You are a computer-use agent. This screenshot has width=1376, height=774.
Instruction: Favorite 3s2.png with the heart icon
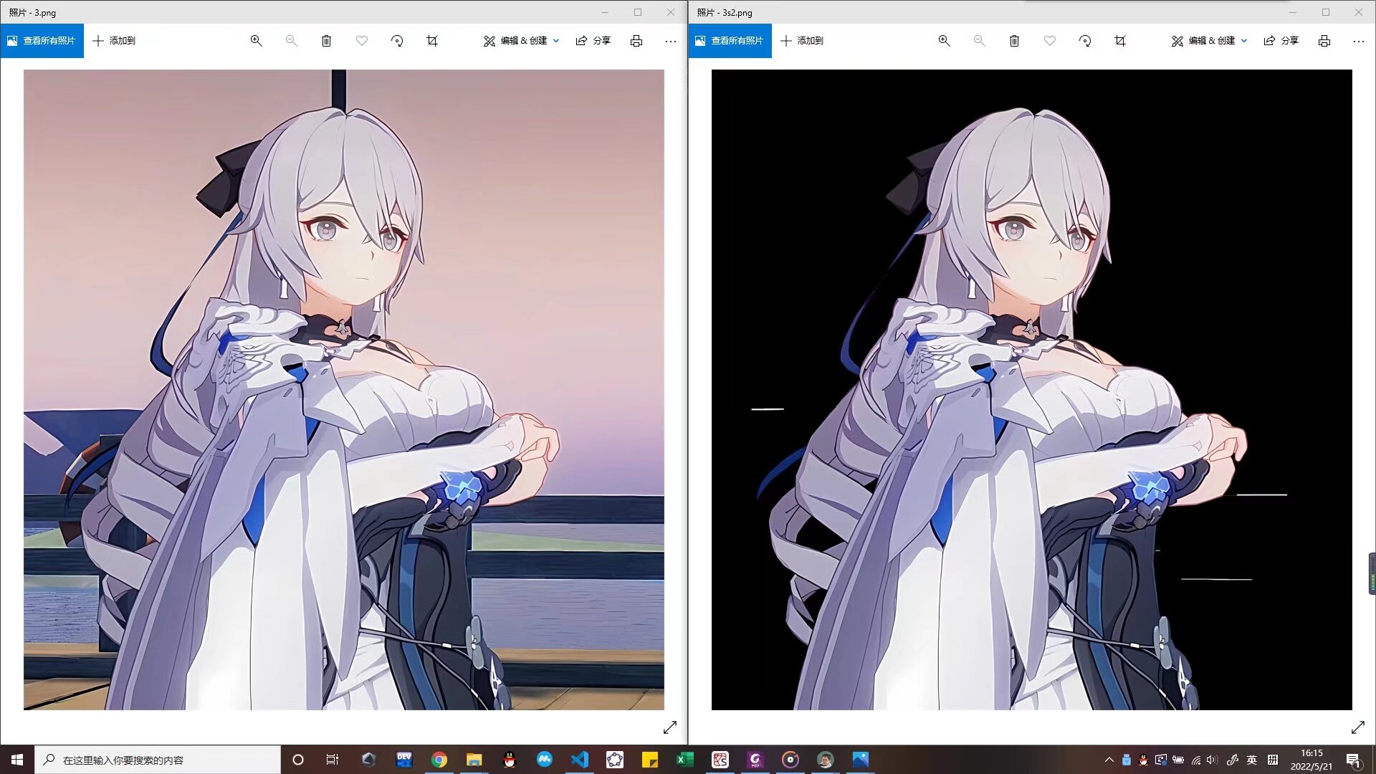pos(1050,41)
